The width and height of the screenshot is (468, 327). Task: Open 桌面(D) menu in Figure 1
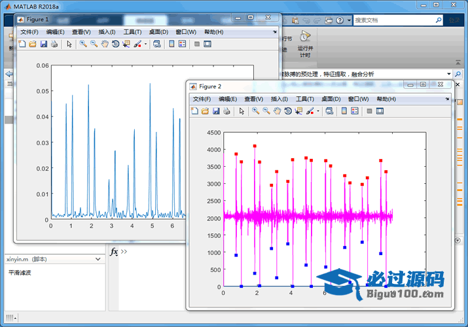(x=158, y=32)
